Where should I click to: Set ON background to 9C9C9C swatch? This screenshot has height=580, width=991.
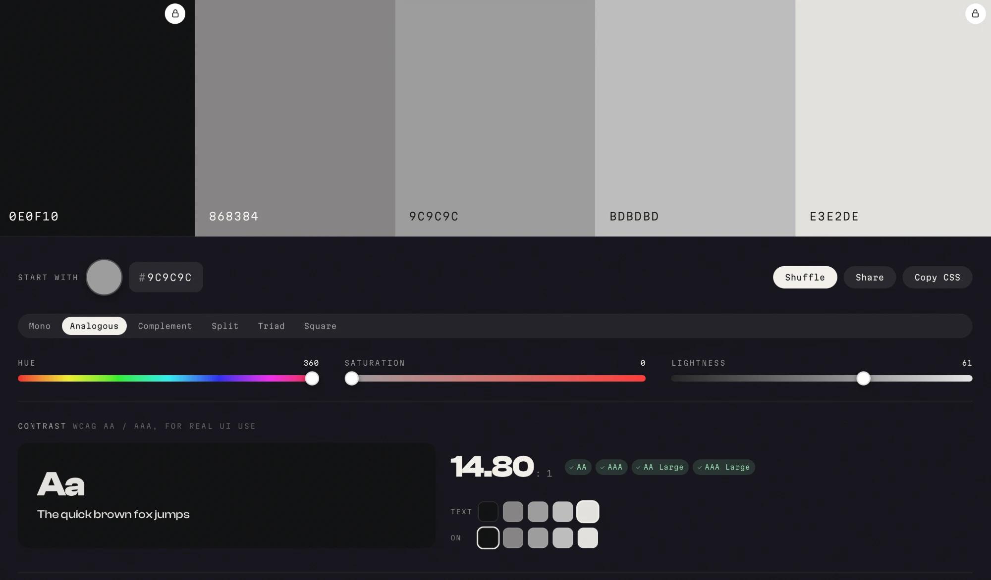coord(538,538)
